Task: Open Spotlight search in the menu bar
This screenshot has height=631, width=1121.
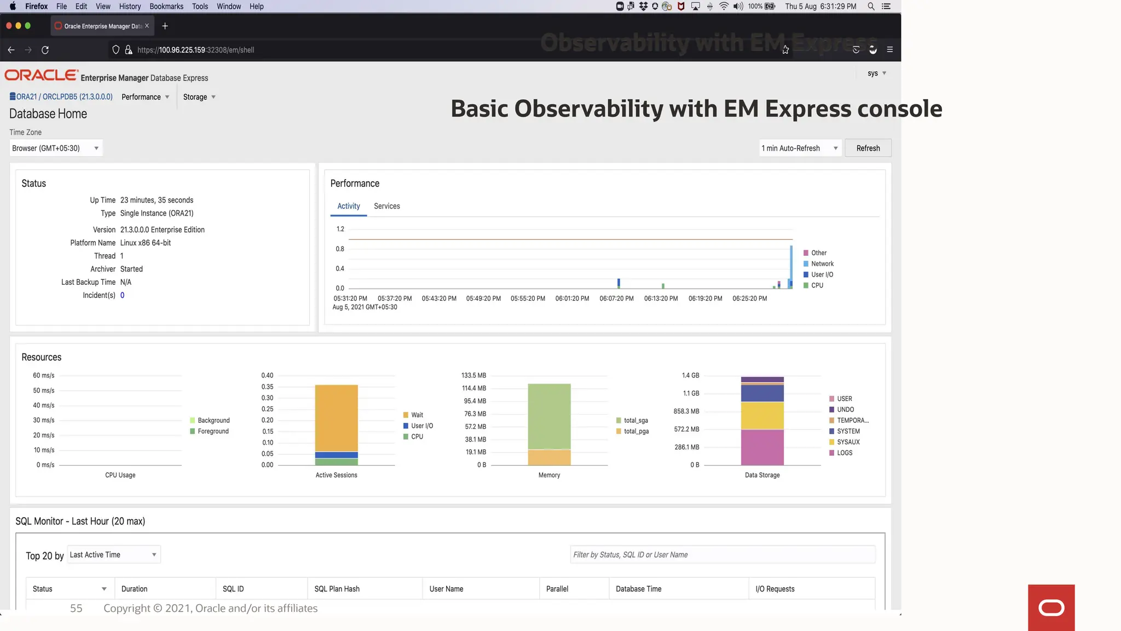Action: 871,7
